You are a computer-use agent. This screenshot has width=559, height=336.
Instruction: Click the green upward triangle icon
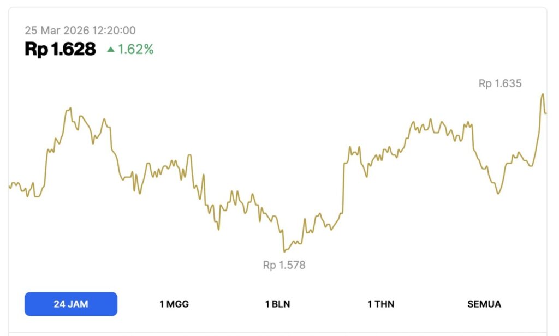click(111, 50)
